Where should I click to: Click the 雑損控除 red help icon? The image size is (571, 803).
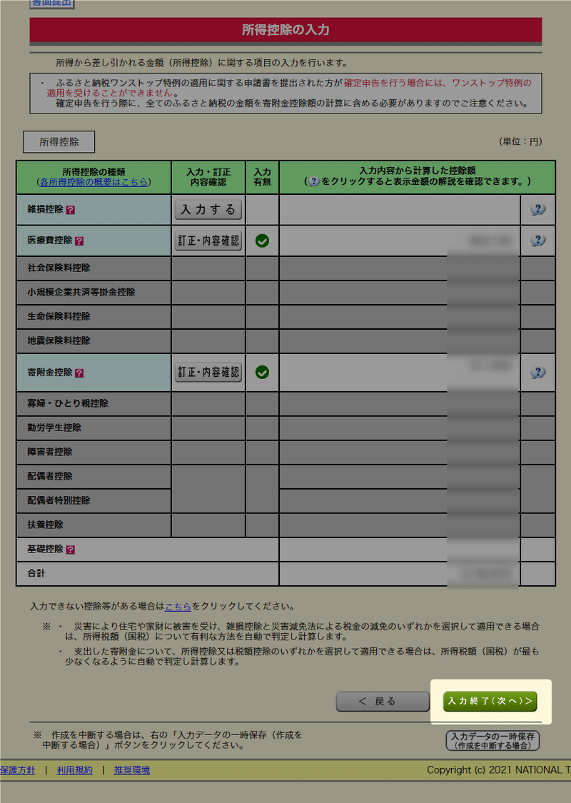[x=71, y=210]
